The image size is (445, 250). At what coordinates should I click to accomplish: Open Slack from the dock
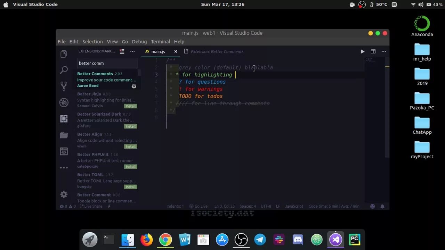tap(279, 240)
